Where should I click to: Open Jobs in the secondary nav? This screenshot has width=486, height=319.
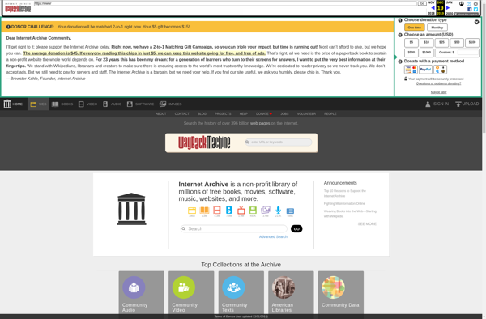click(284, 113)
